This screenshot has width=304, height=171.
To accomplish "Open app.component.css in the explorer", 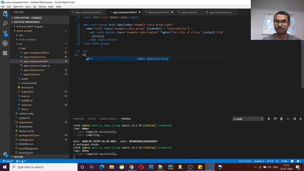I will [x=35, y=57].
